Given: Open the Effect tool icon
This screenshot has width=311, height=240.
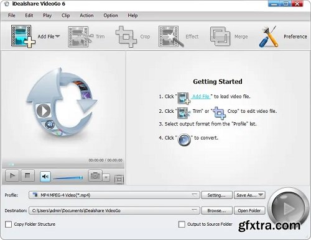Looking at the screenshot, I should pyautogui.click(x=171, y=37).
